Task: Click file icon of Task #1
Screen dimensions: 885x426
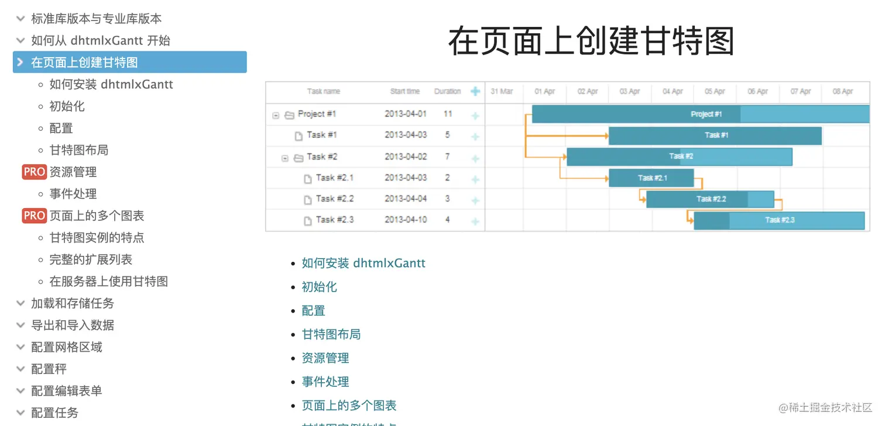Action: click(299, 136)
